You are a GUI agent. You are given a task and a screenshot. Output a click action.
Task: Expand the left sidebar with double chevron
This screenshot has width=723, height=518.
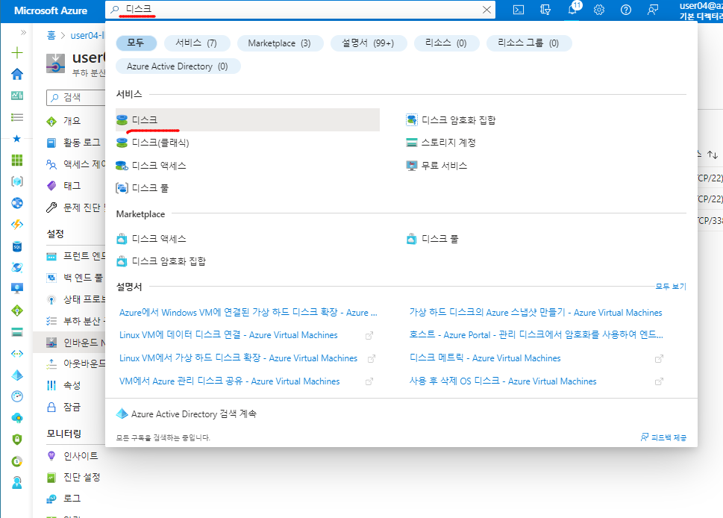(x=24, y=32)
